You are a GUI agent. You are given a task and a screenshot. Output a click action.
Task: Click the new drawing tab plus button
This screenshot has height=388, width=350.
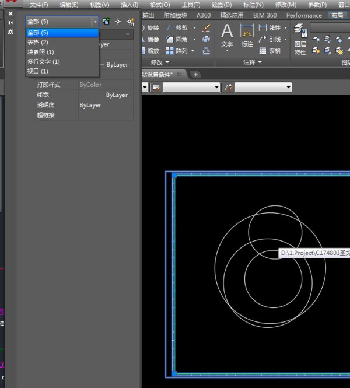[195, 74]
